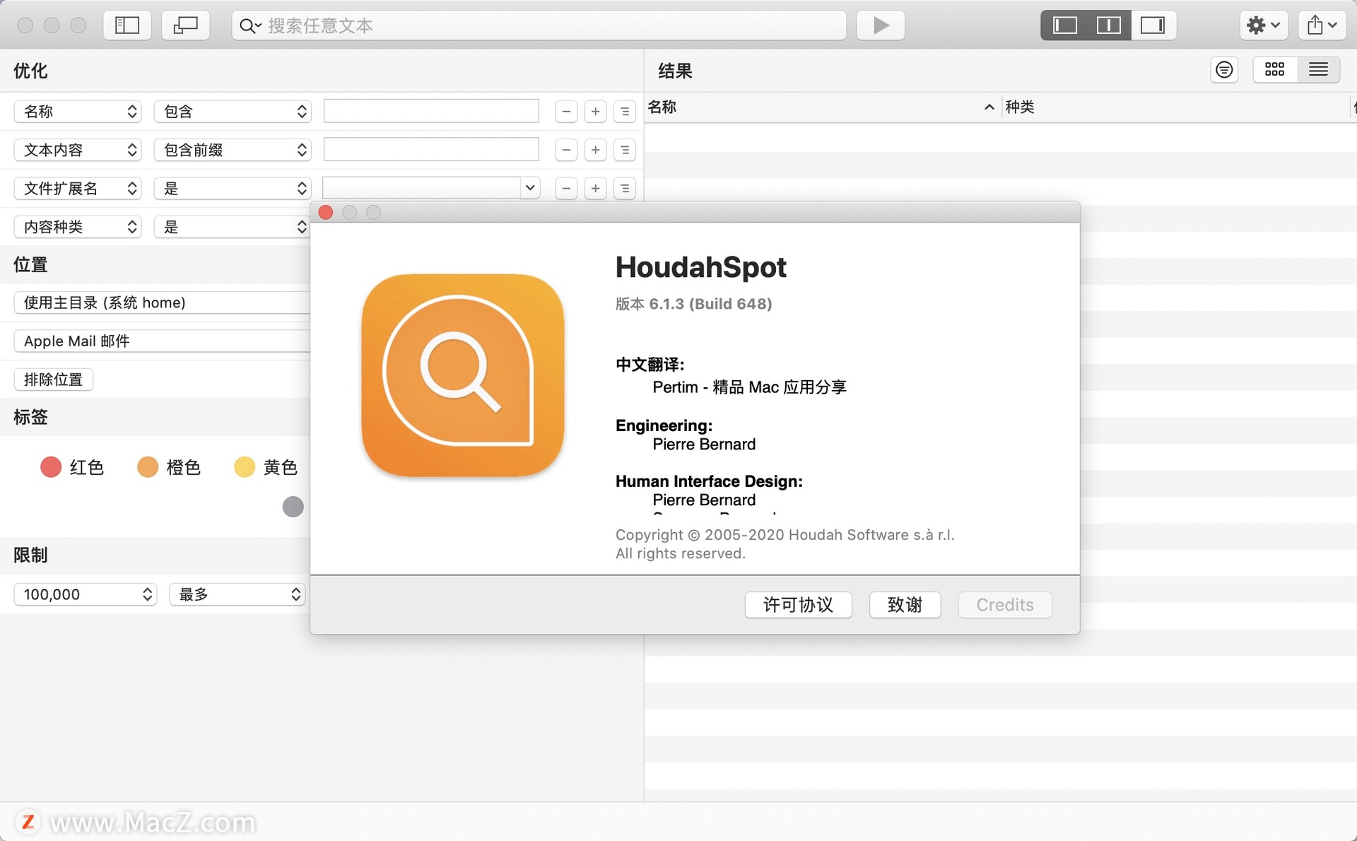Close the HoudahSpot About window
Viewport: 1357px width, 841px height.
326,213
